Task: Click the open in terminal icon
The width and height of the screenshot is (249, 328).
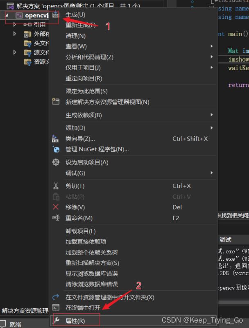Action: coord(56,307)
